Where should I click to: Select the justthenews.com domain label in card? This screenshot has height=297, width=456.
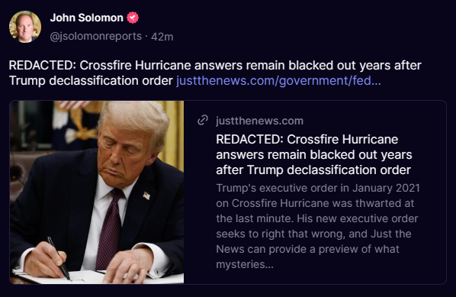(x=260, y=121)
